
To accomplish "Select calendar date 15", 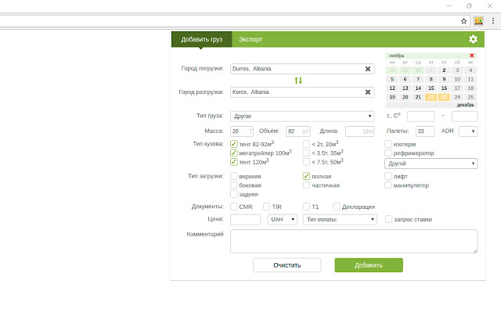I will click(x=431, y=88).
